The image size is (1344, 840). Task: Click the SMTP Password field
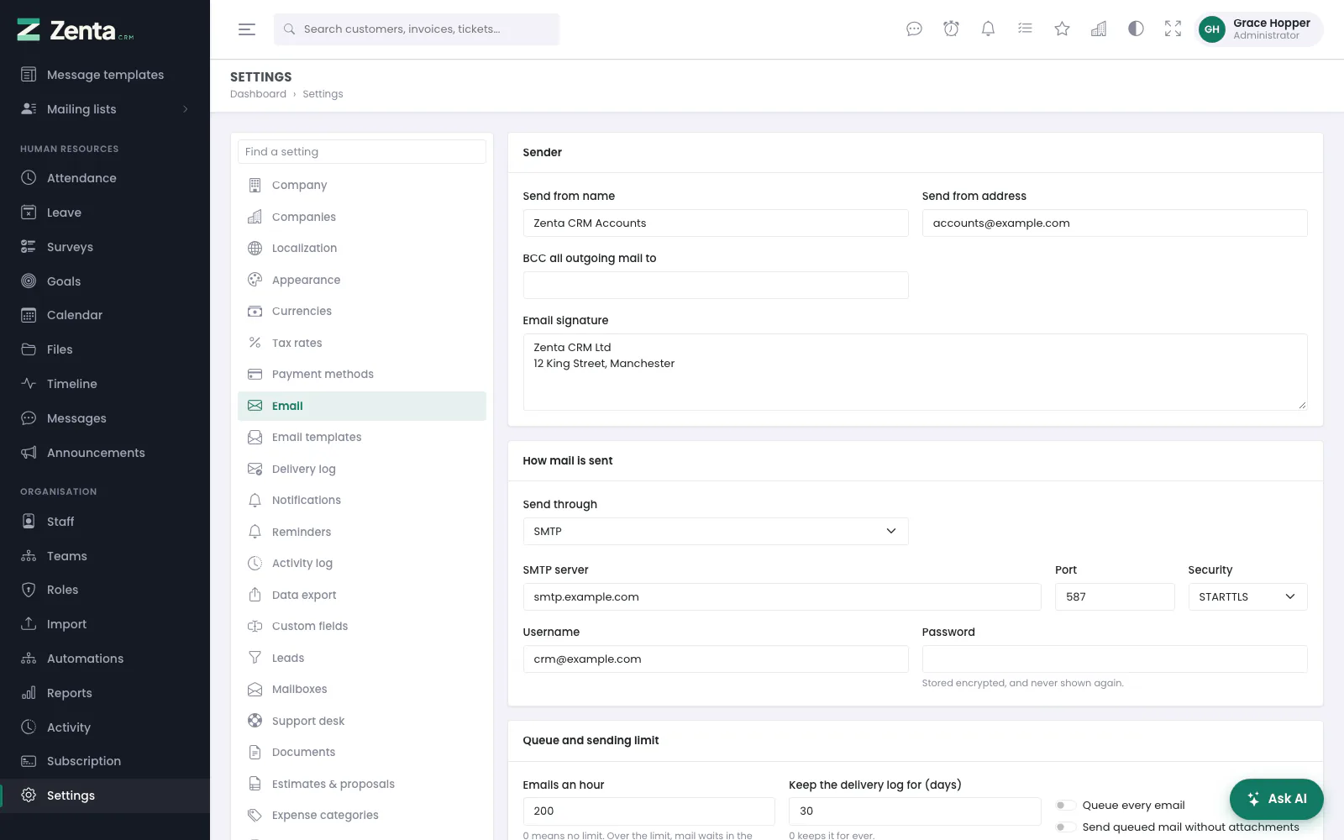pyautogui.click(x=1115, y=659)
